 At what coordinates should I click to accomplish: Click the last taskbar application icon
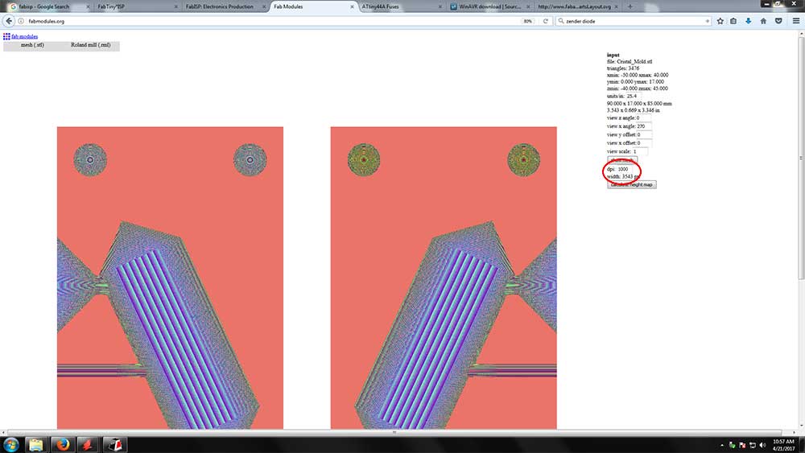click(114, 444)
